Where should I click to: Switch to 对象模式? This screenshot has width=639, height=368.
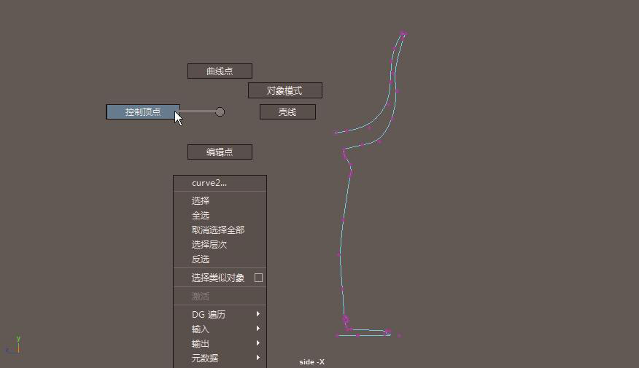pos(285,90)
